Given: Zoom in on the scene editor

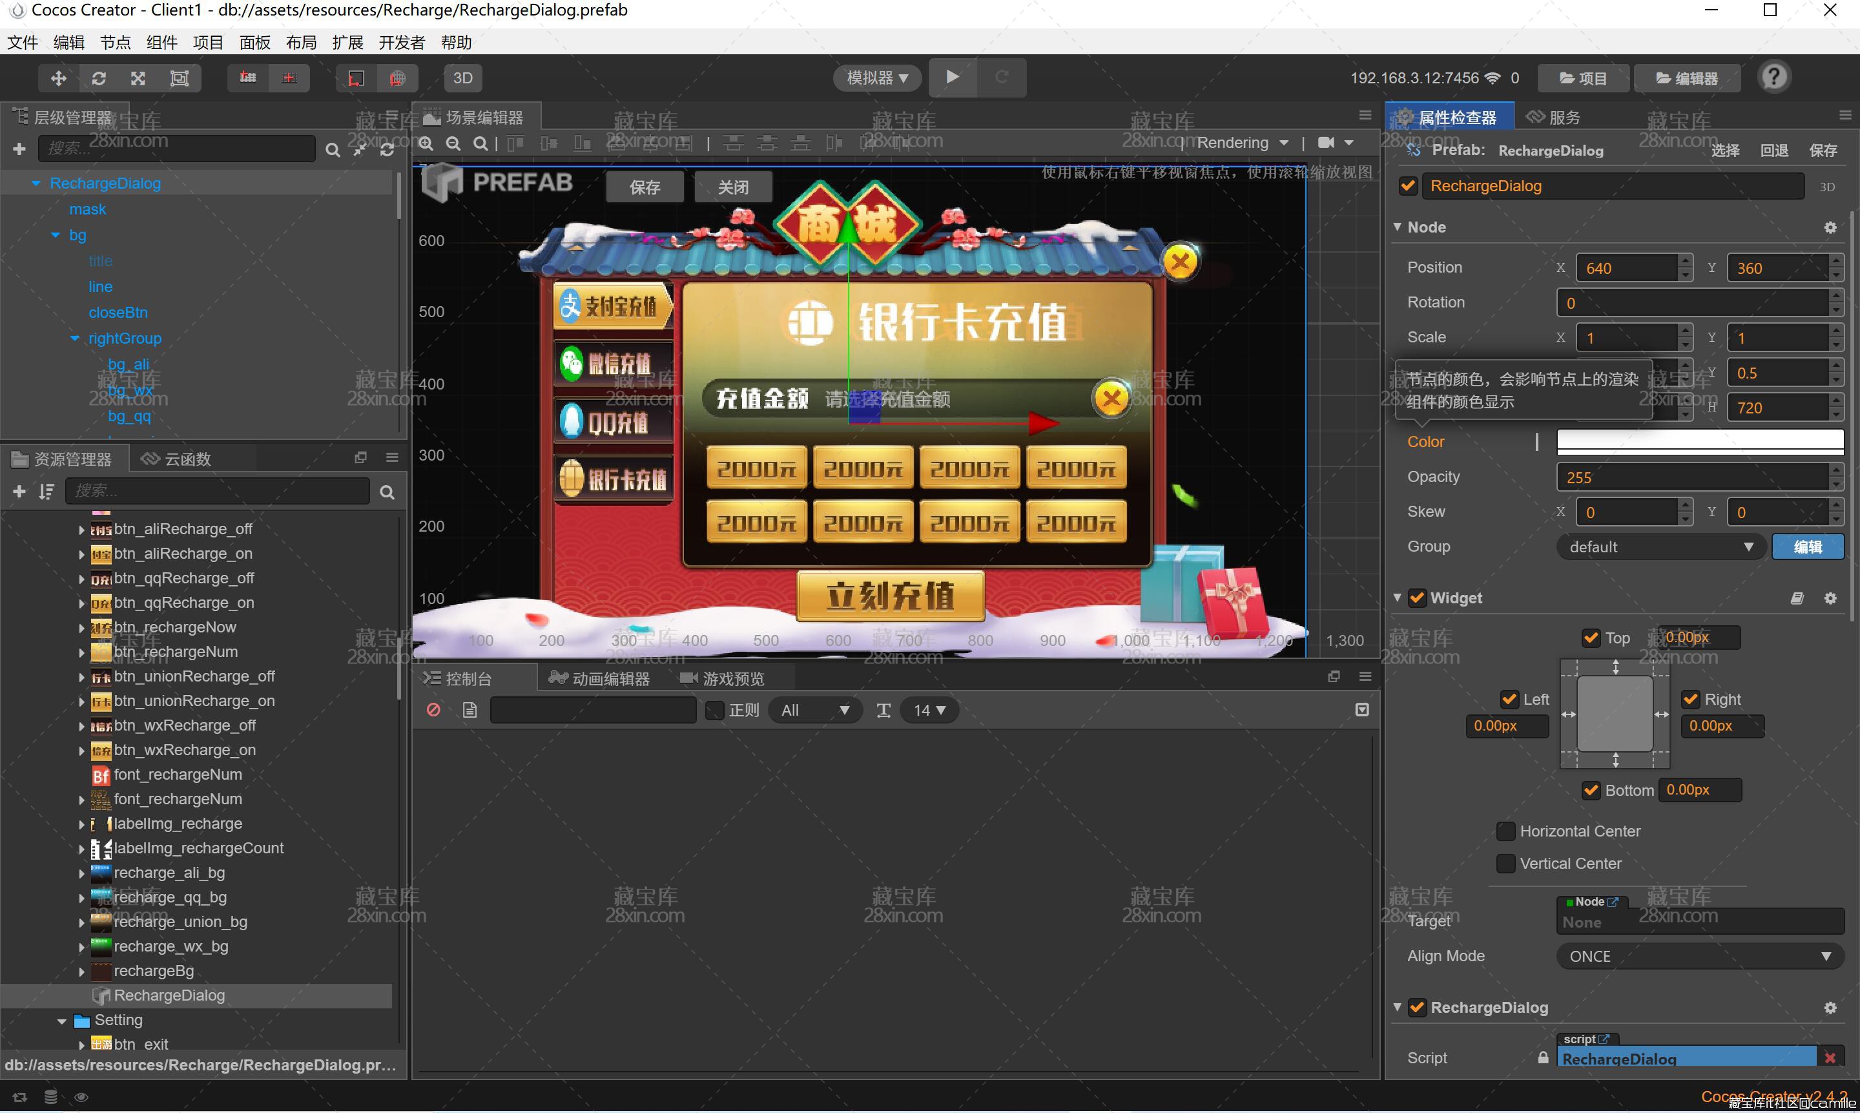Looking at the screenshot, I should (x=426, y=143).
